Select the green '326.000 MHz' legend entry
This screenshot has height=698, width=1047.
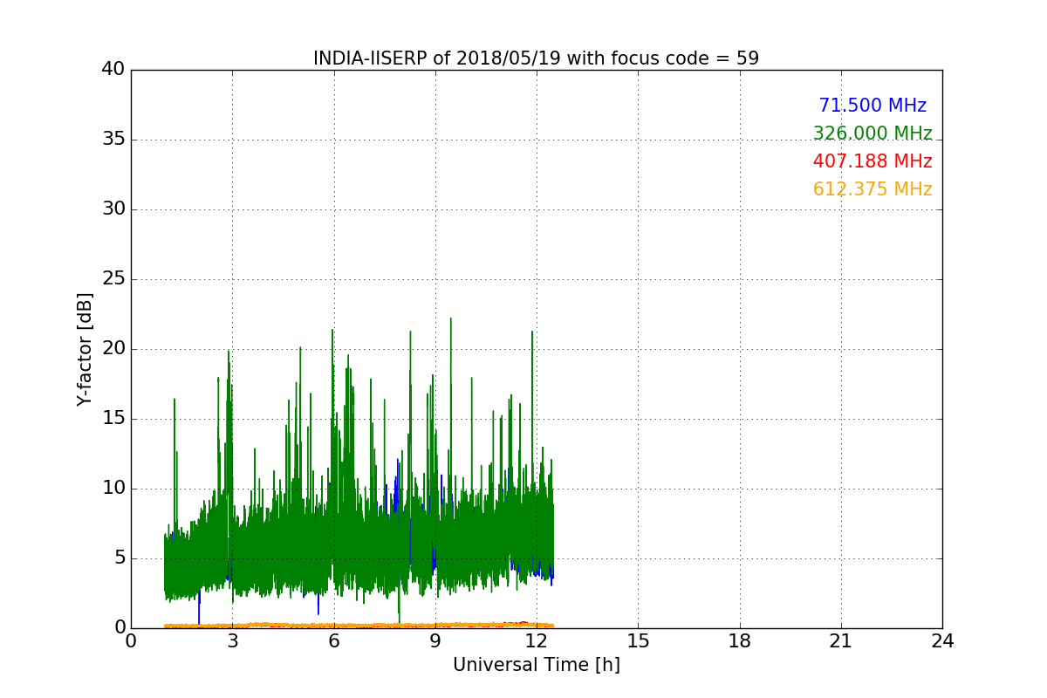coord(872,134)
